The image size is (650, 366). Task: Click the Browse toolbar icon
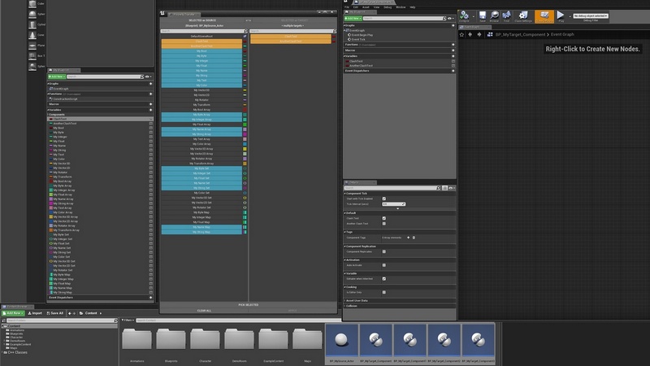494,15
